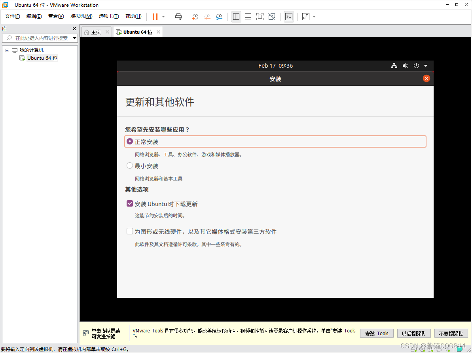The height and width of the screenshot is (353, 472).
Task: Open the pause button dropdown arrow
Action: pos(163,17)
